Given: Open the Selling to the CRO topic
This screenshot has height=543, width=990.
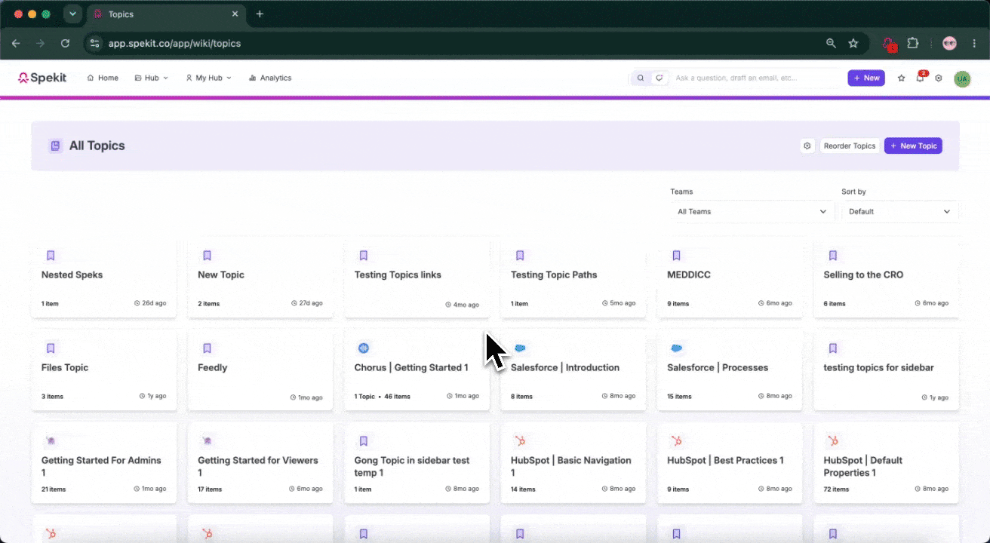Looking at the screenshot, I should tap(886, 278).
